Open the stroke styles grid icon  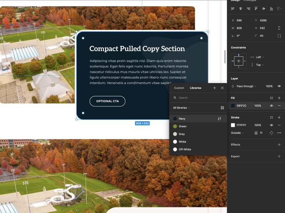pos(271,118)
